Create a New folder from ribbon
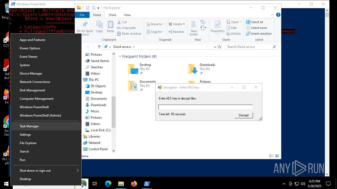Viewport: 337px width, 189px height. (x=194, y=28)
